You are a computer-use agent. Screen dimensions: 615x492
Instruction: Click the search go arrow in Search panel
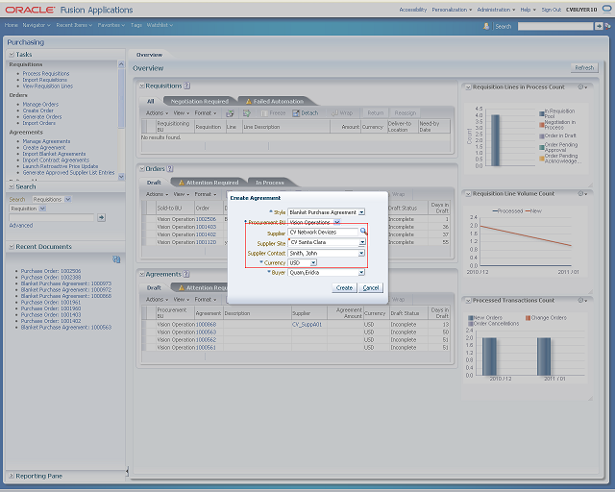[x=102, y=217]
